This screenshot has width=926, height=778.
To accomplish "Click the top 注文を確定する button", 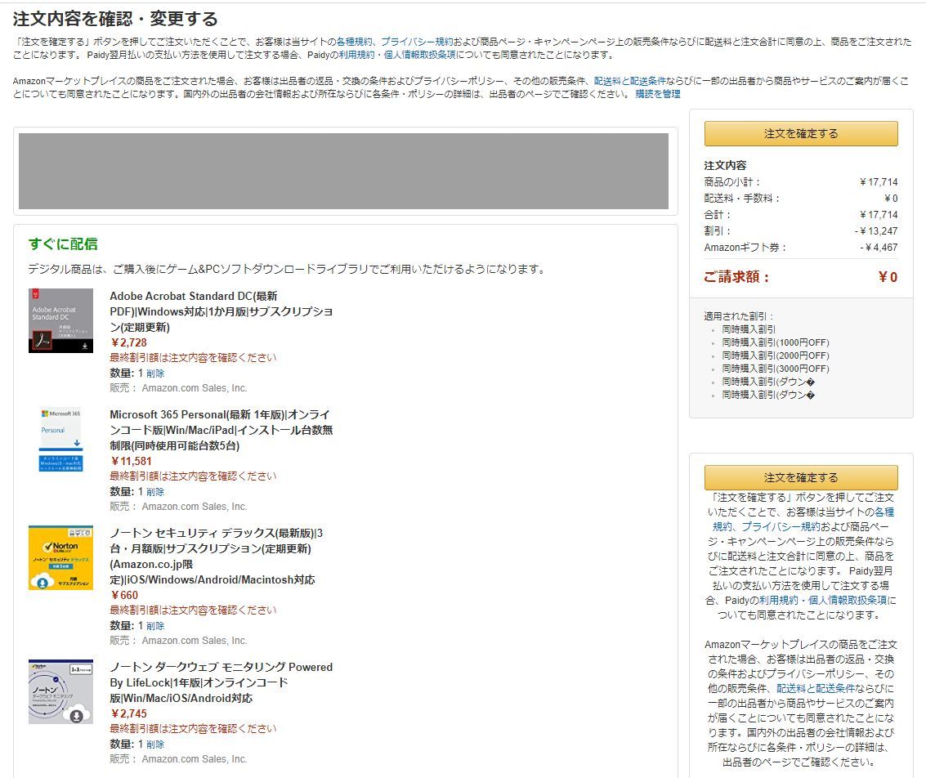I will (801, 133).
